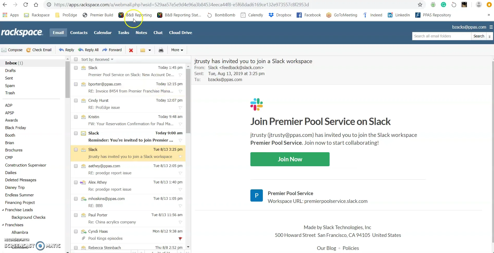The width and height of the screenshot is (494, 253).
Task: Open the Compose new email icon
Action: [x=12, y=50]
